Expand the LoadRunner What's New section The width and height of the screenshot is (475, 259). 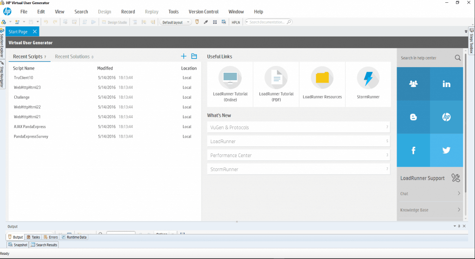coord(298,141)
